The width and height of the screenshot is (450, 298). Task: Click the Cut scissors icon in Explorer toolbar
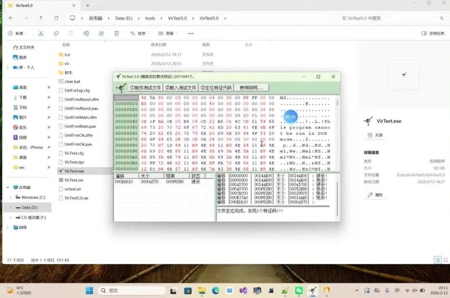pyautogui.click(x=41, y=34)
